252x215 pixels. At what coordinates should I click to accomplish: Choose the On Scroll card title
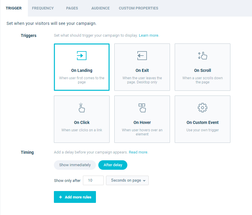[203, 70]
